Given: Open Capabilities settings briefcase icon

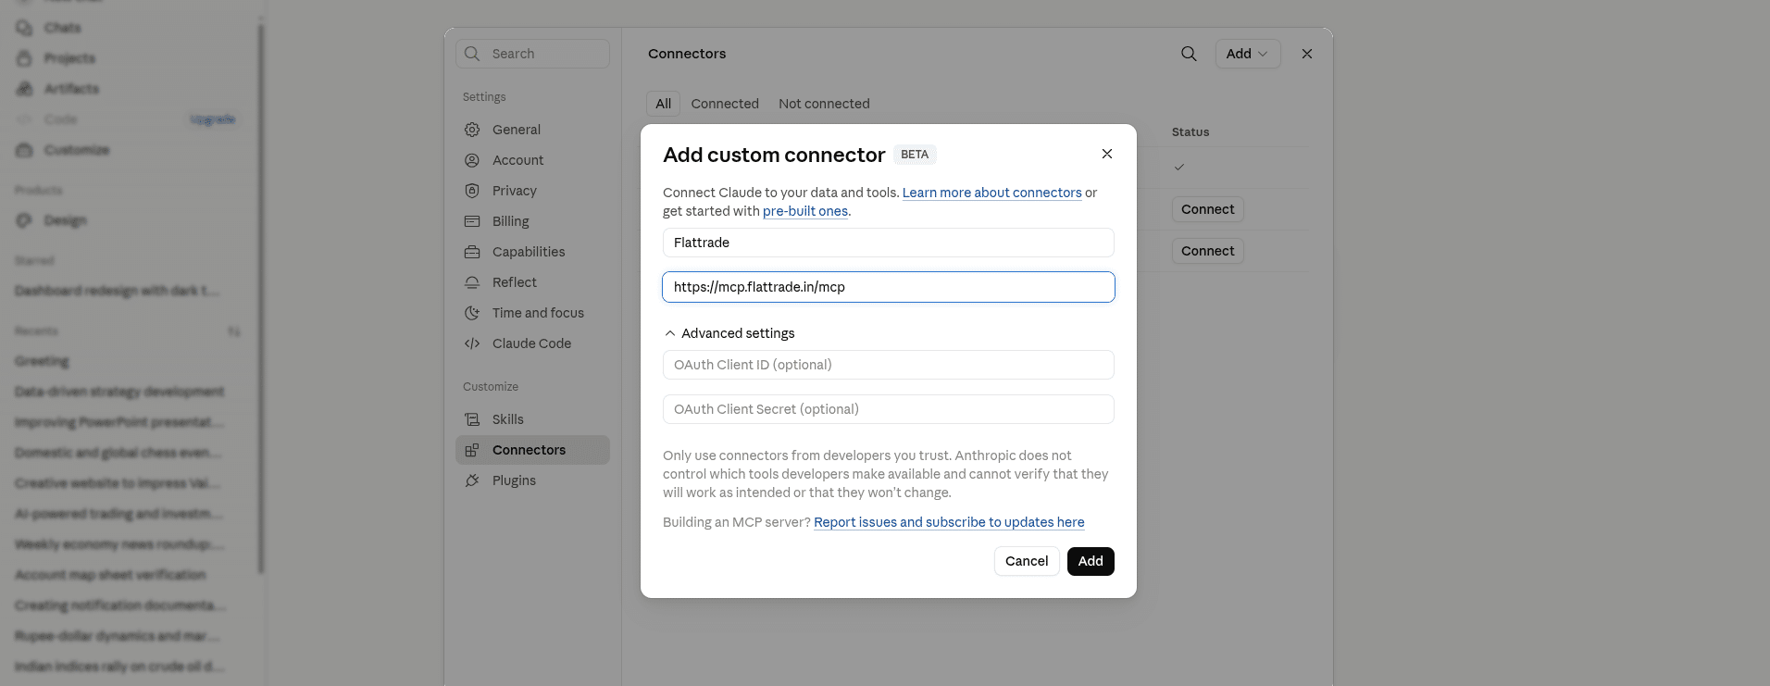Looking at the screenshot, I should tap(472, 252).
